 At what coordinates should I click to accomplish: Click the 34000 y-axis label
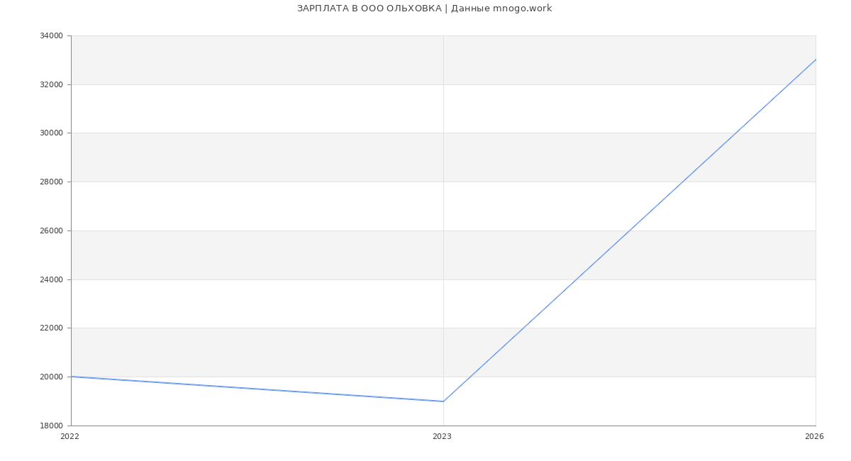tap(51, 36)
